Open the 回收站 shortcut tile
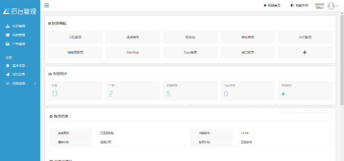 coord(190,37)
